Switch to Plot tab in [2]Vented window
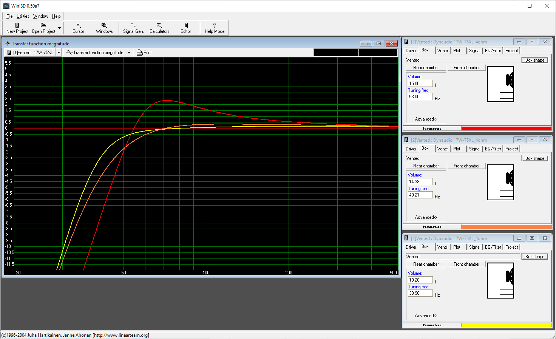556x339 pixels. 457,149
